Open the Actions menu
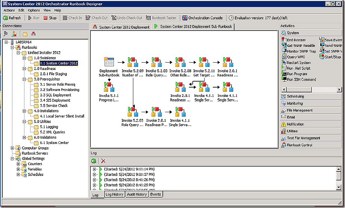Viewport: 345px width, 208px height. 9,10
